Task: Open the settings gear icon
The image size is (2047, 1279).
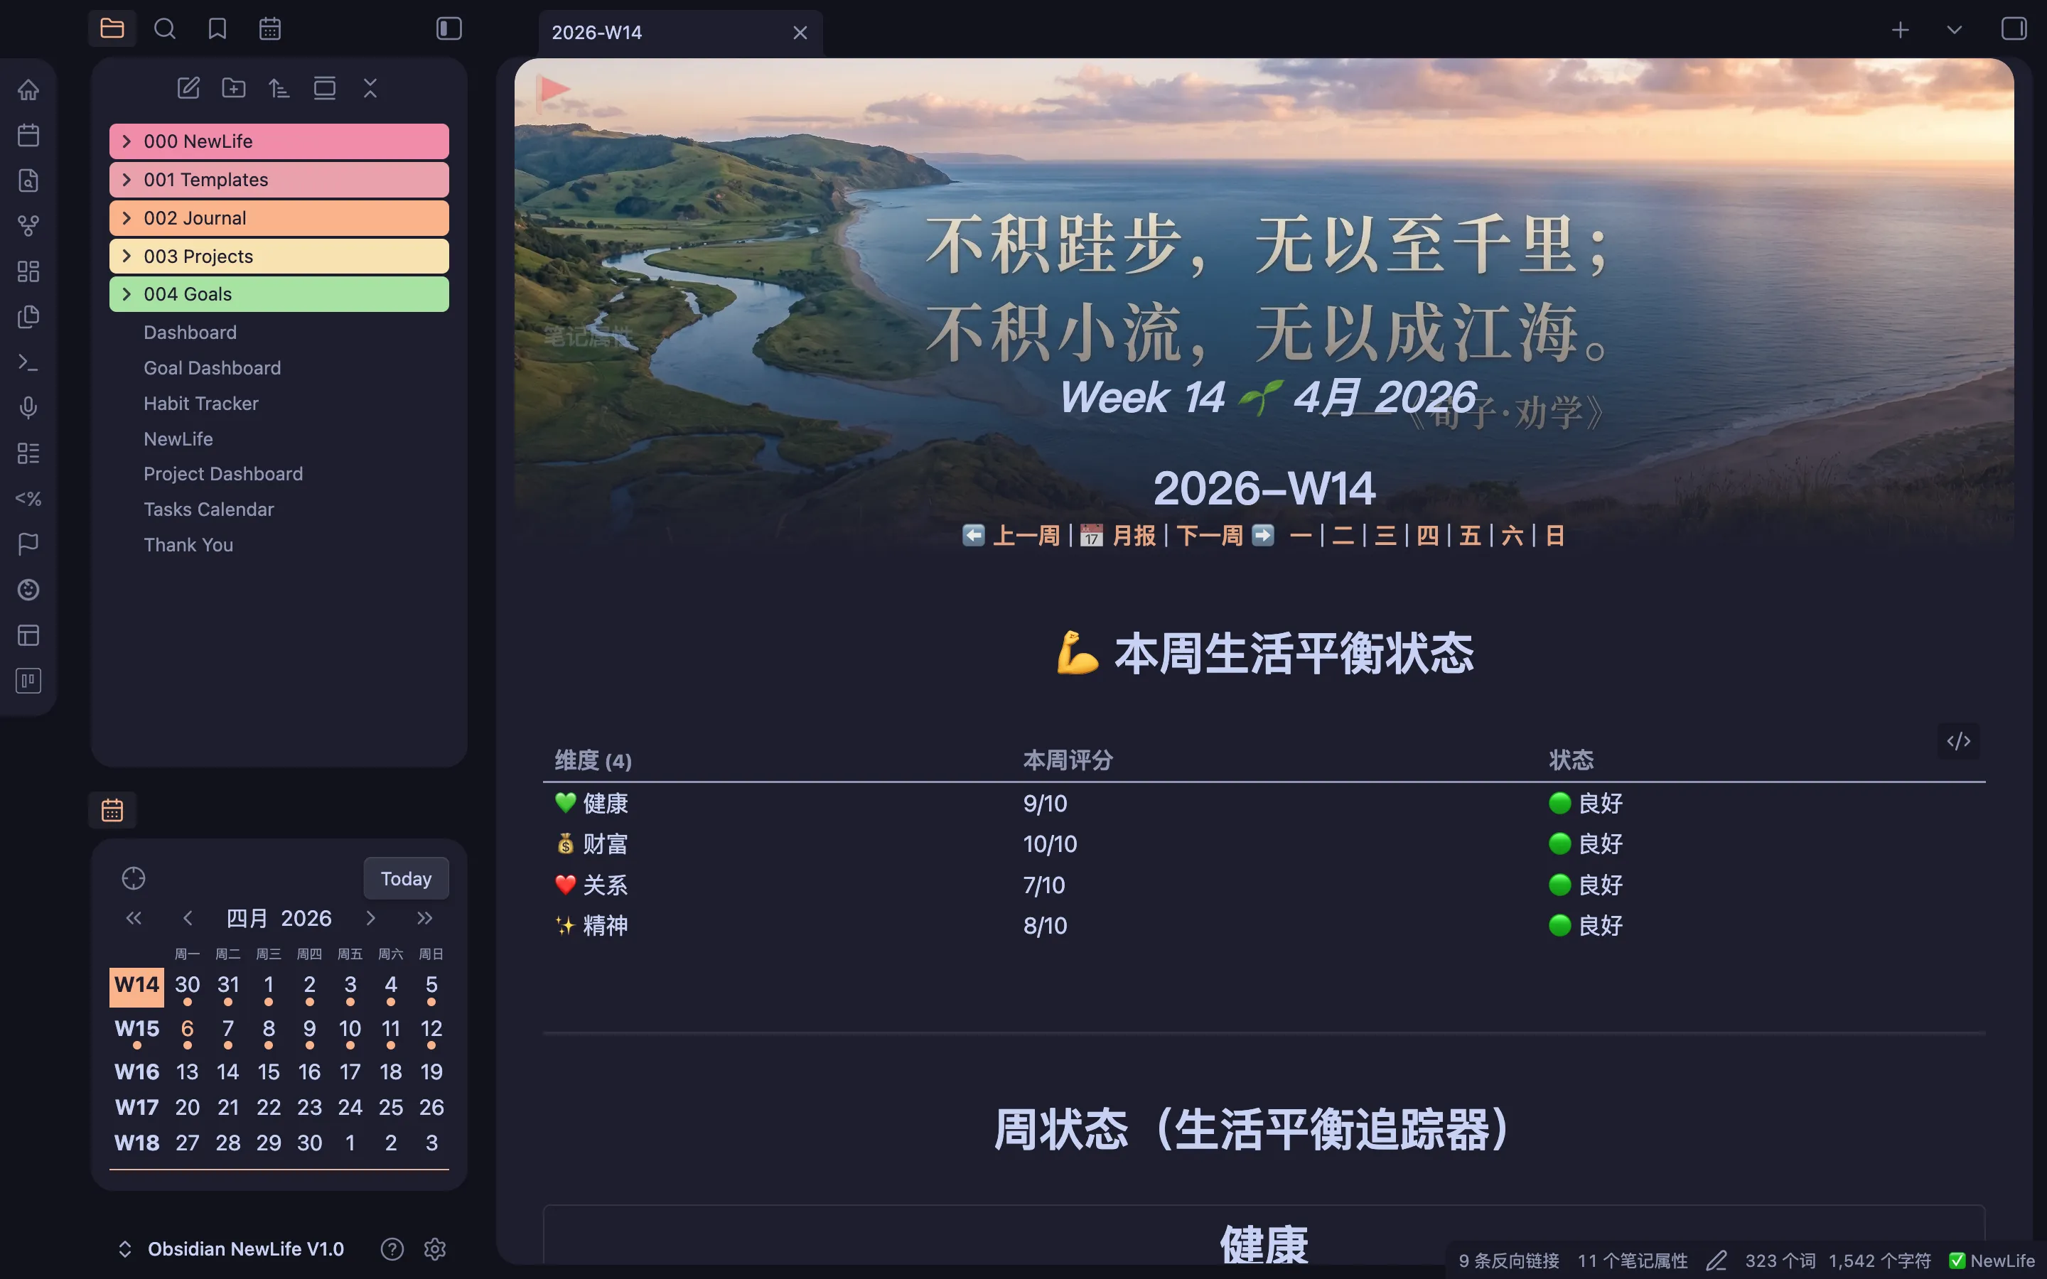Action: (x=435, y=1248)
